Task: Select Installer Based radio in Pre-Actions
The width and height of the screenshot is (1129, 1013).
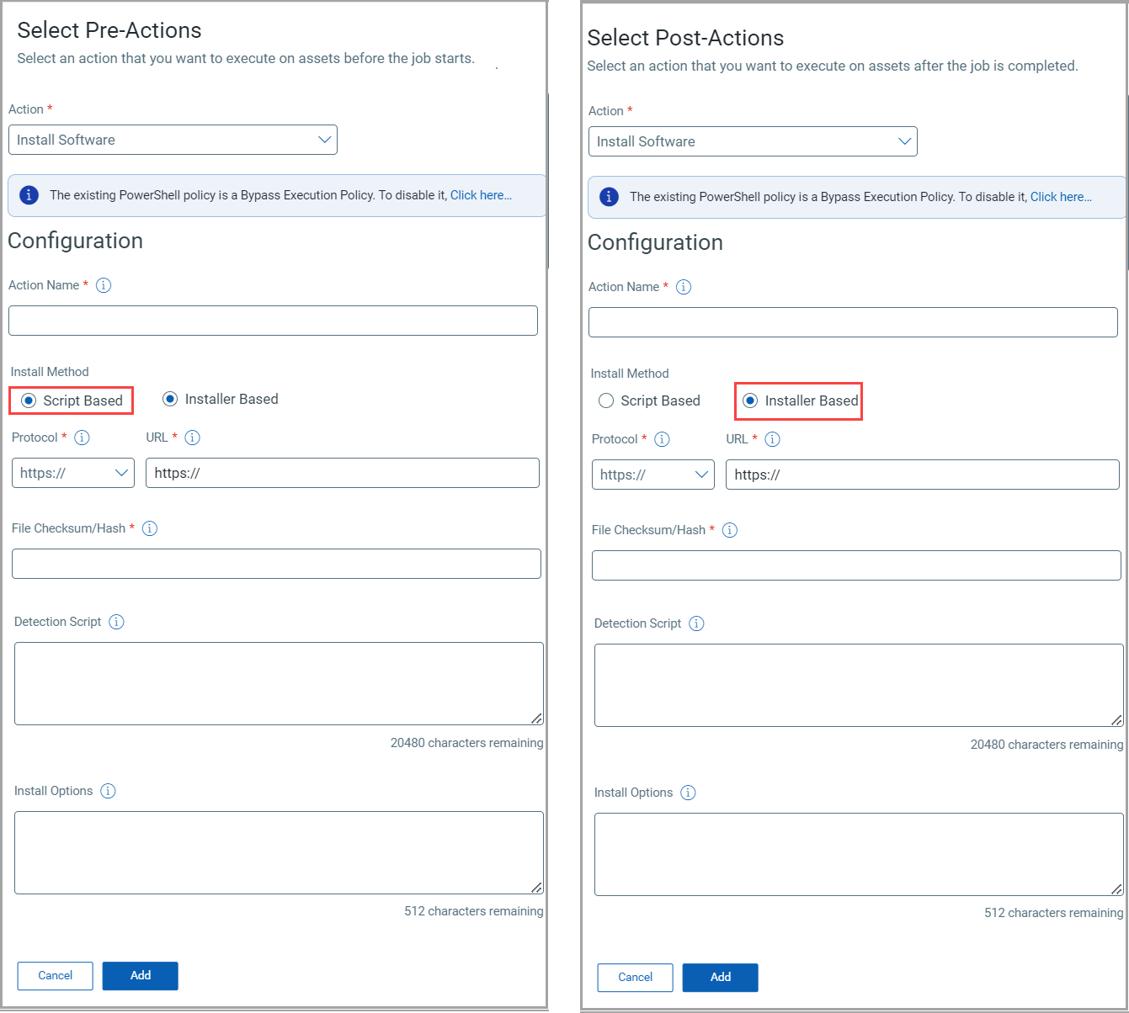Action: point(170,399)
